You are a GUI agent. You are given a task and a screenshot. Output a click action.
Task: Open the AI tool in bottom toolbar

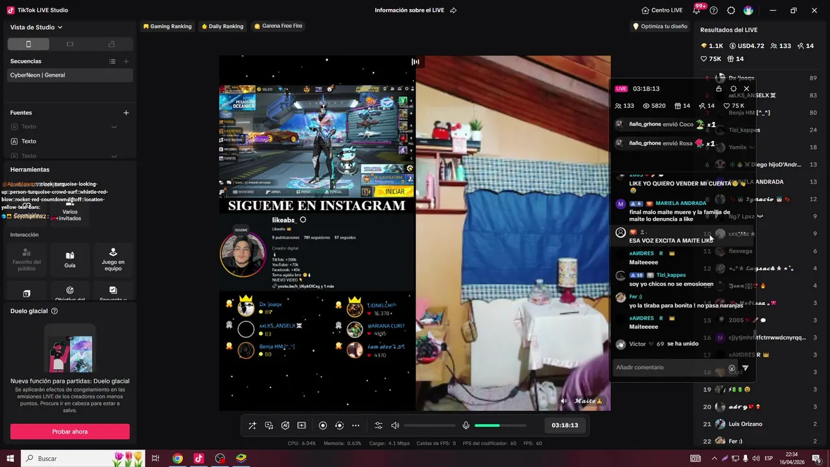(285, 425)
